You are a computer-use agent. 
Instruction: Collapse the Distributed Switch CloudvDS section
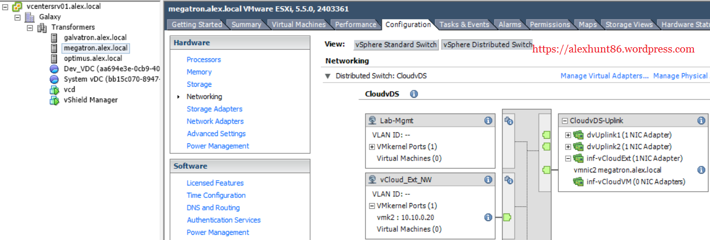[328, 76]
